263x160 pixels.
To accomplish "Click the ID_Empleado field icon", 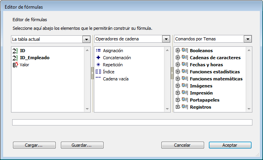I will click(x=16, y=58).
